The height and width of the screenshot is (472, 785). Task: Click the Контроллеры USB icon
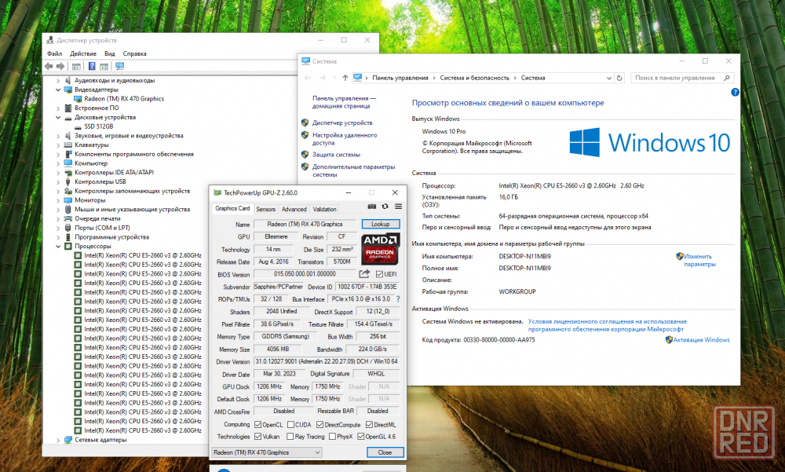click(x=68, y=181)
